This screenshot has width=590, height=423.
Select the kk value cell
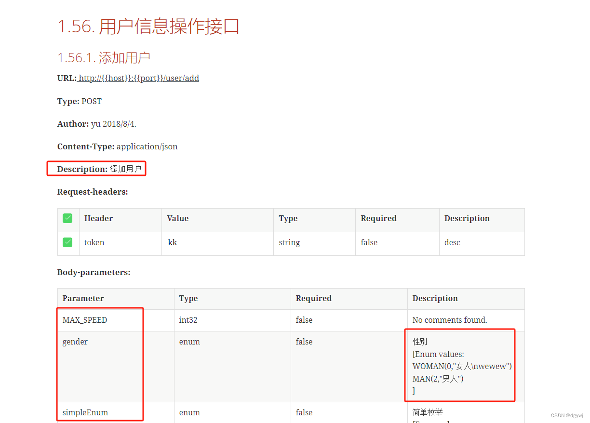[173, 242]
